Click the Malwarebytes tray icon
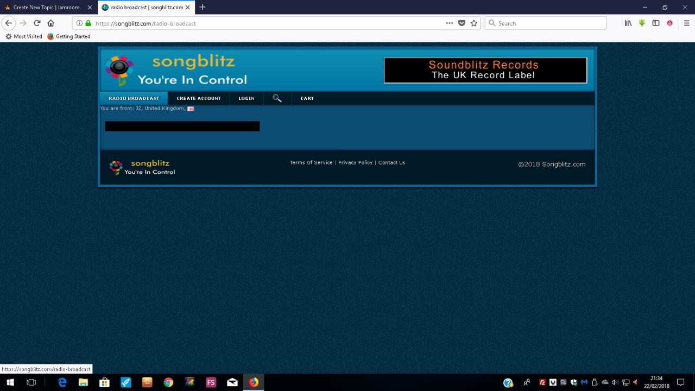Image resolution: width=695 pixels, height=391 pixels. 584,382
